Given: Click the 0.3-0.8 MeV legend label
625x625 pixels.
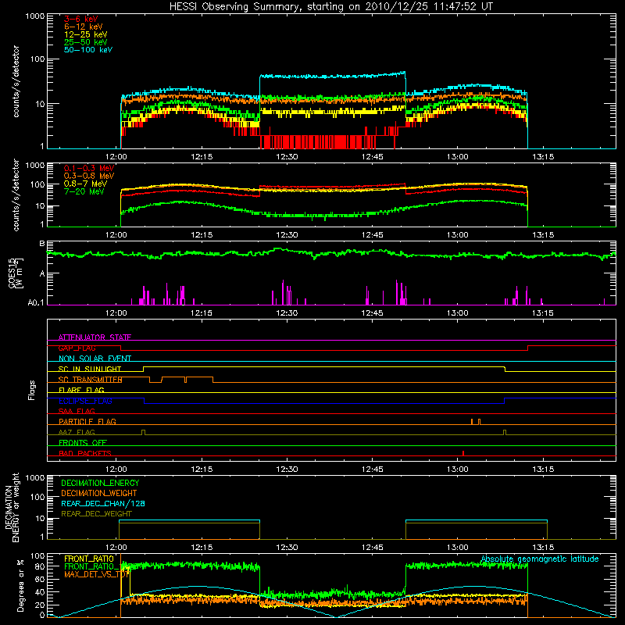Looking at the screenshot, I should coord(89,176).
